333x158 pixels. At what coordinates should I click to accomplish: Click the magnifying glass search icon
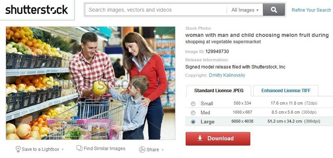coord(274,9)
